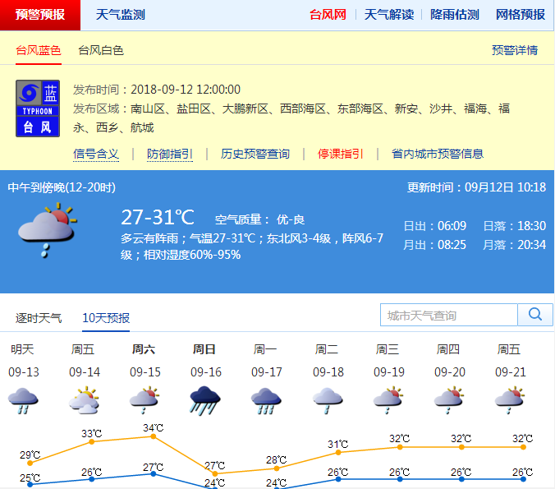This screenshot has height=489, width=555.
Task: Click the 09-16 heavy rain icon
Action: point(205,400)
